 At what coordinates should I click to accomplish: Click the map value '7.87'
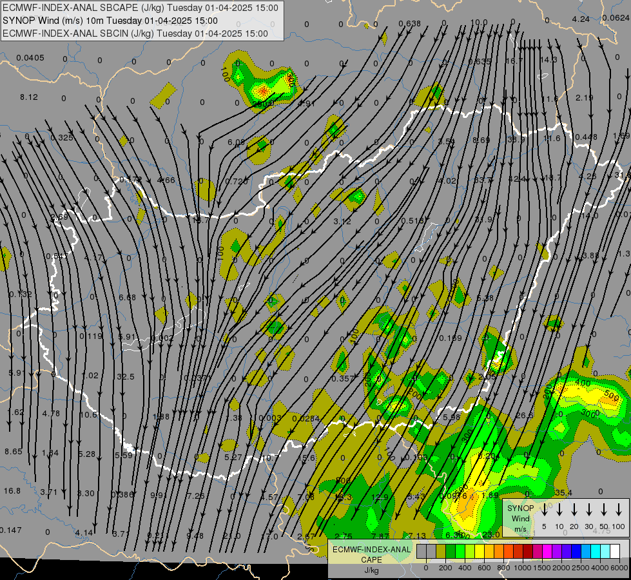[380, 536]
